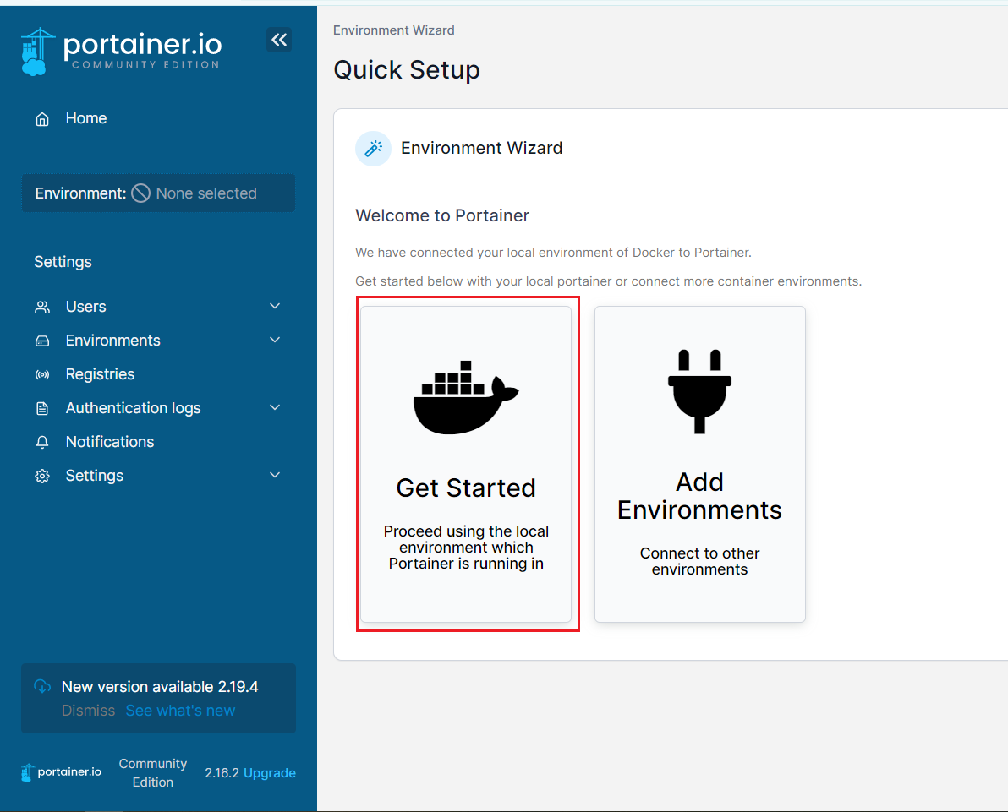Viewport: 1008px width, 812px height.
Task: Click 'We have connected your local environment' sentence
Action: point(554,253)
